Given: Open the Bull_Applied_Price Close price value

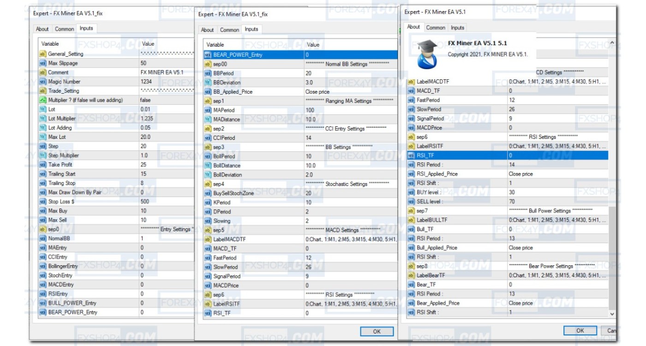Looking at the screenshot, I should pyautogui.click(x=520, y=248).
